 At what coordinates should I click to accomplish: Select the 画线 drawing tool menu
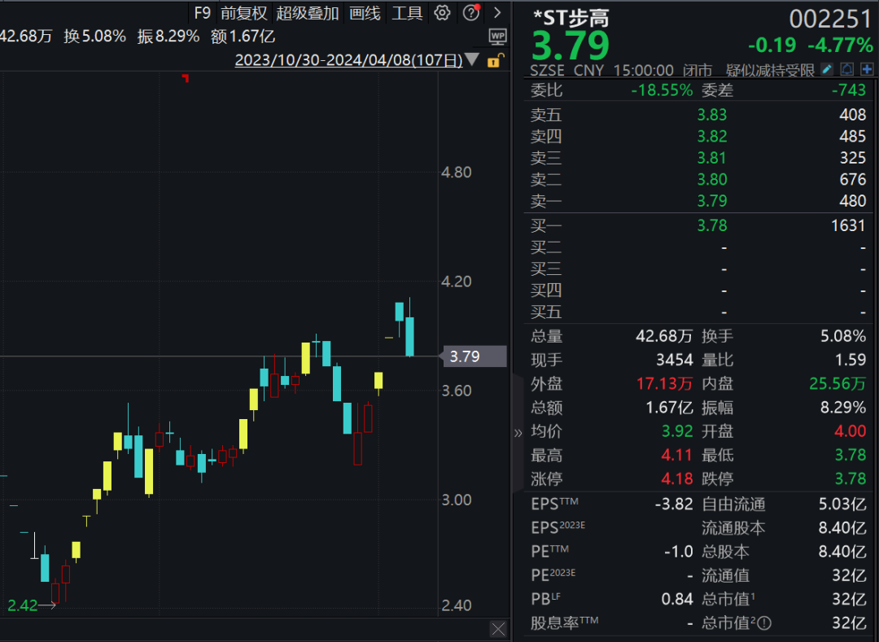pyautogui.click(x=365, y=13)
